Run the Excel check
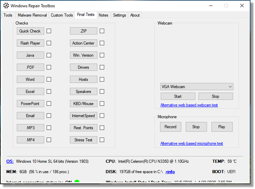Viewport: 255px width, 189px height. [x=31, y=91]
